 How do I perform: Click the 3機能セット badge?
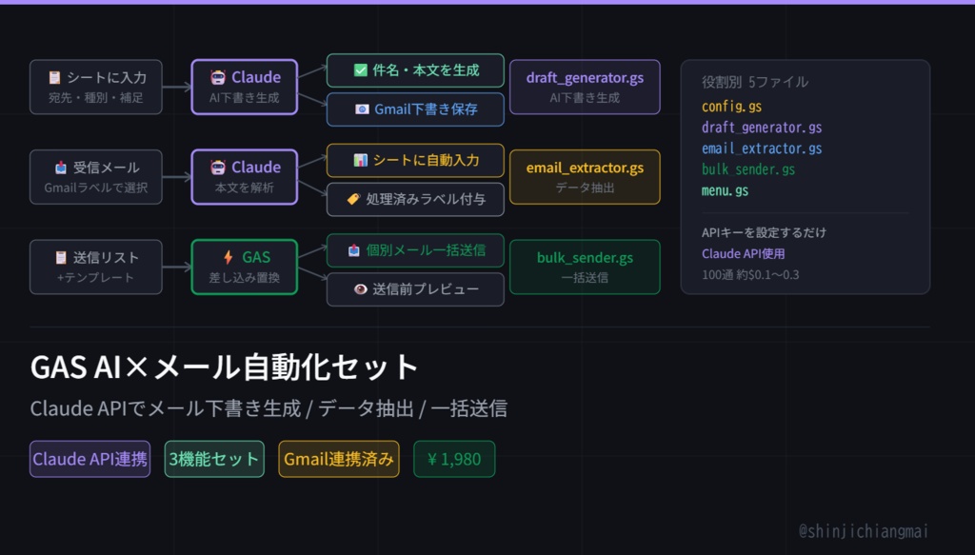point(214,459)
